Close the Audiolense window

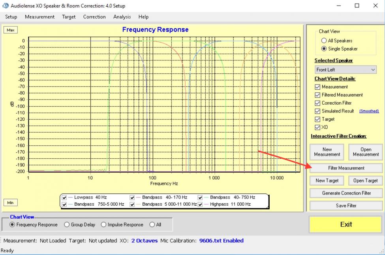pos(376,6)
